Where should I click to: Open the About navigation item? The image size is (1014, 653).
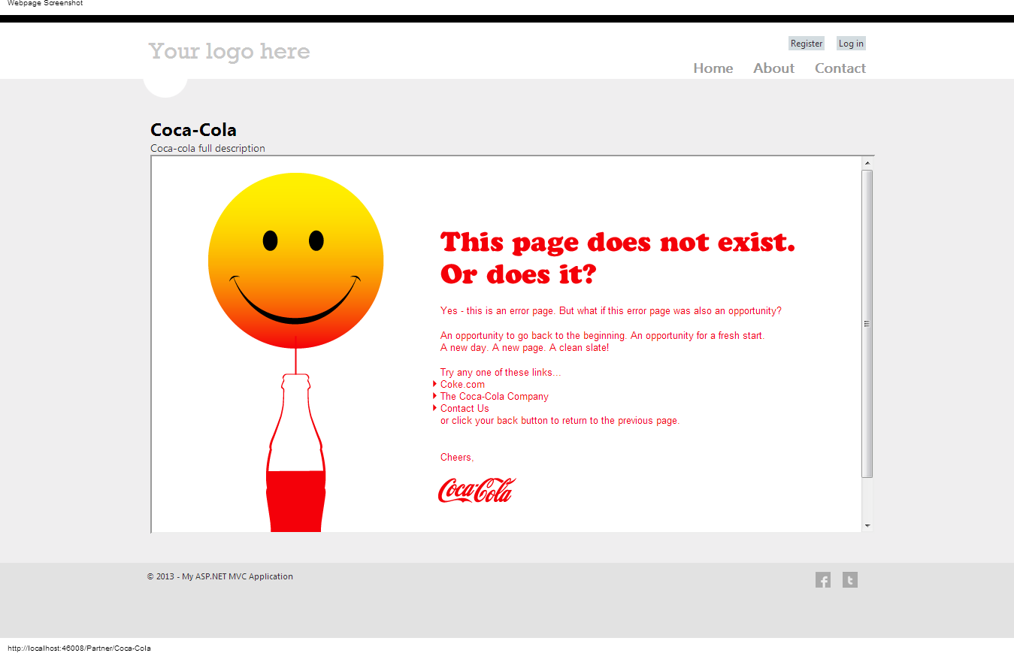point(773,68)
